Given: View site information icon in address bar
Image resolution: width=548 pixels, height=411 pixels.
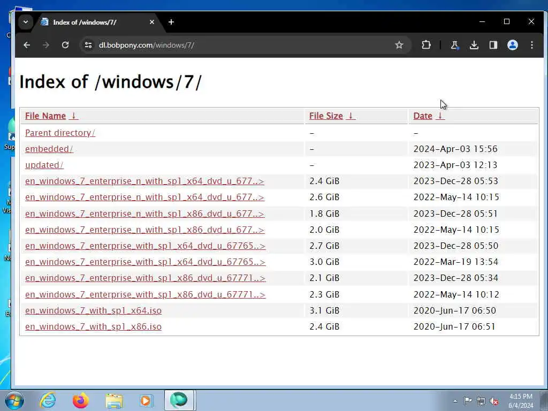Looking at the screenshot, I should coord(88,45).
